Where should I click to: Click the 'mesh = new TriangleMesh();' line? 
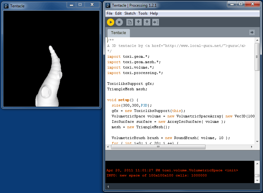pos(140,127)
